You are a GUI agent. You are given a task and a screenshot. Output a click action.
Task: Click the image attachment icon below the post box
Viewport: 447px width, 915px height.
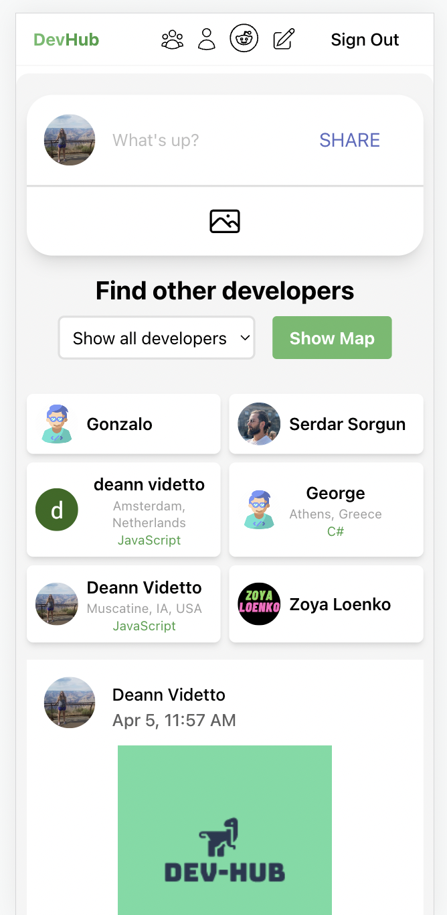(224, 221)
